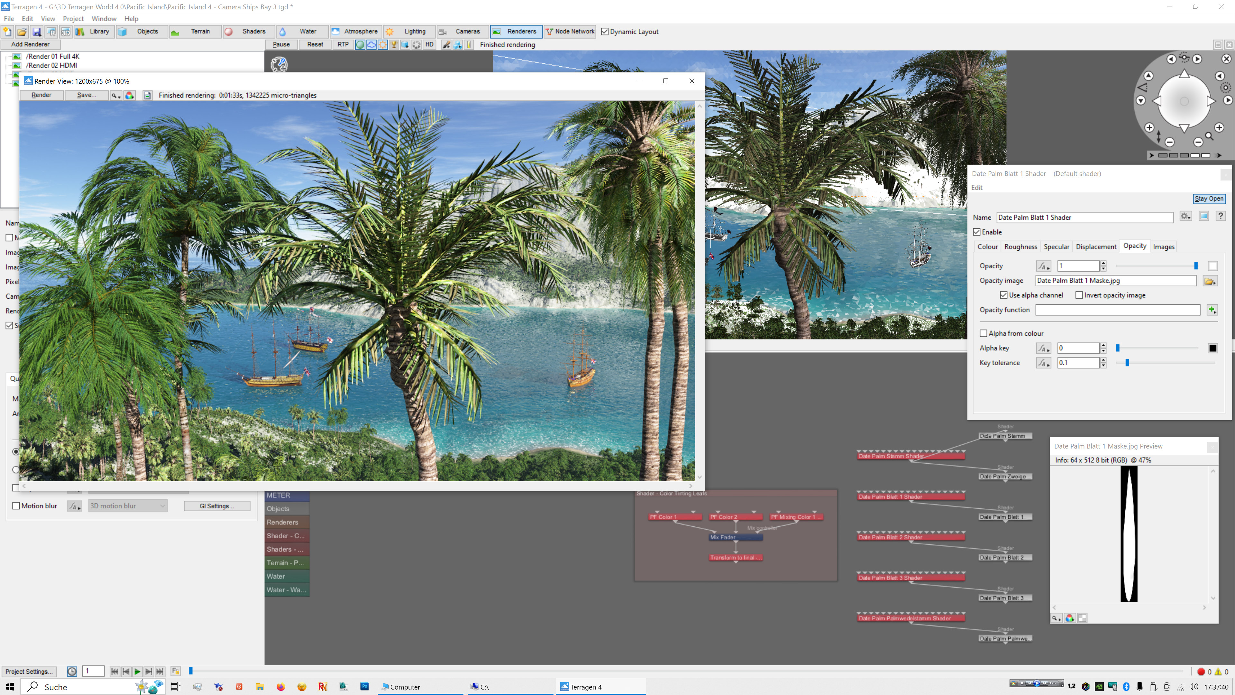
Task: Toggle Use alpha channel
Action: pos(1003,295)
